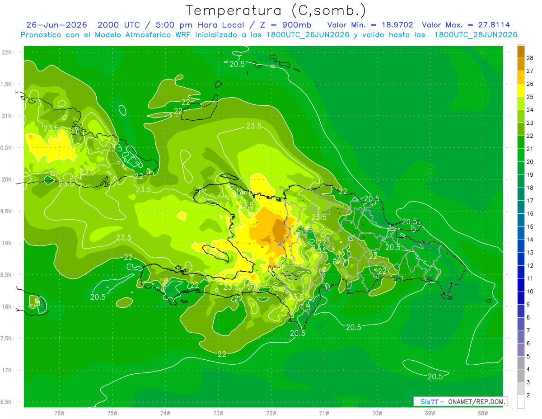Click the '72W' longitude axis label
Viewport: 542px width, 419px height.
[271, 413]
